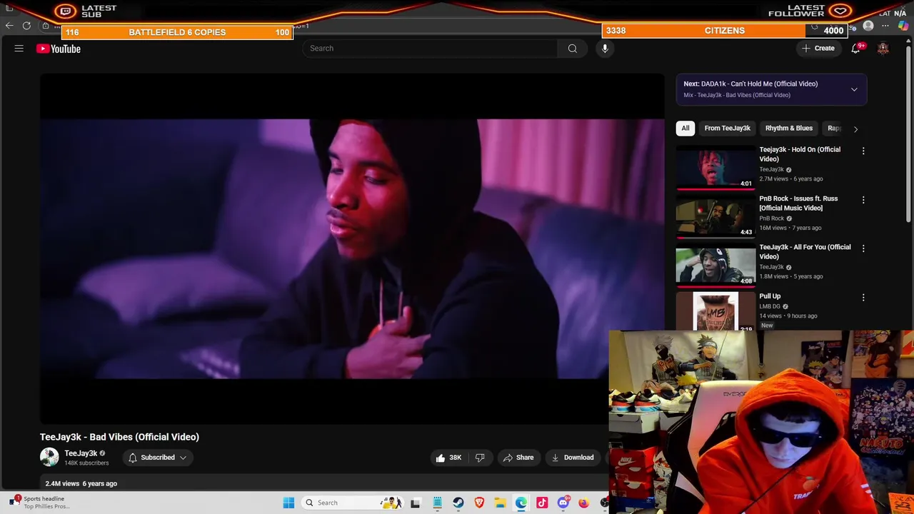This screenshot has width=914, height=514.
Task: Expand the Next: DADA1k mix panel
Action: tap(854, 89)
